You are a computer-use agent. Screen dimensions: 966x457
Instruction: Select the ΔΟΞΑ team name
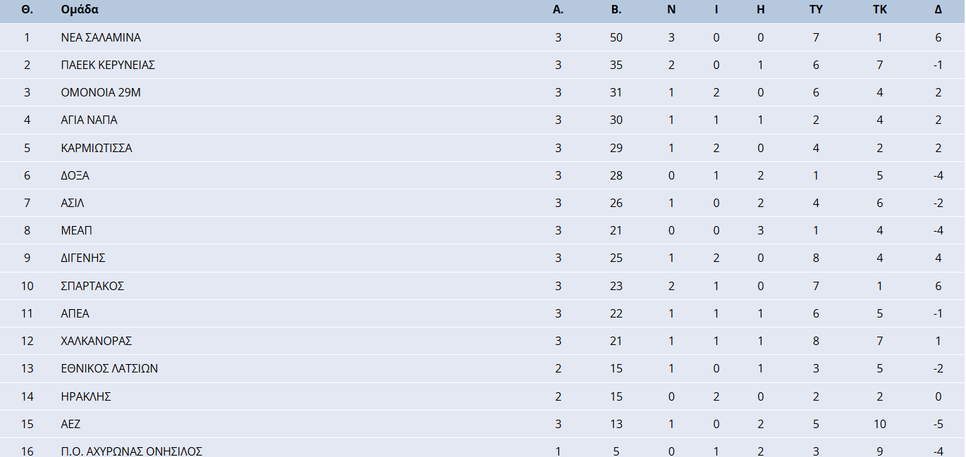pos(75,175)
